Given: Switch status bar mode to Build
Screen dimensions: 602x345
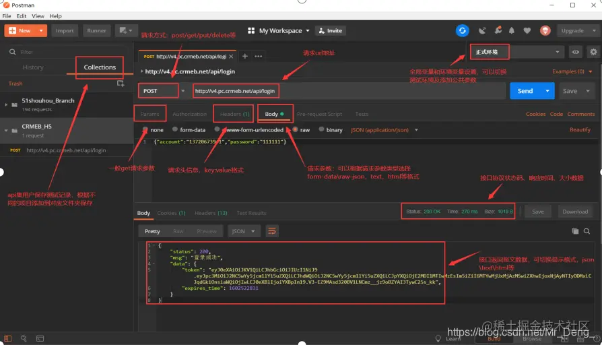Looking at the screenshot, I should click(494, 339).
